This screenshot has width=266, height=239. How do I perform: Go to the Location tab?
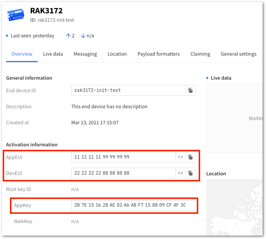coord(117,54)
